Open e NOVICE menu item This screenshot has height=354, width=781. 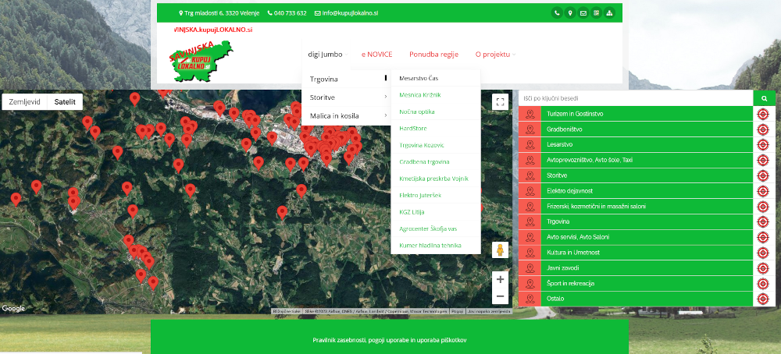(377, 55)
